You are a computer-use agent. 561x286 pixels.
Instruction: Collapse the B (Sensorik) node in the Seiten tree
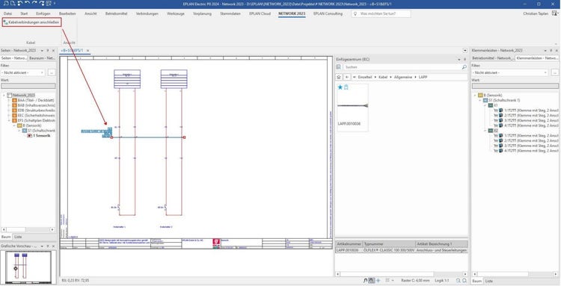(x=14, y=125)
